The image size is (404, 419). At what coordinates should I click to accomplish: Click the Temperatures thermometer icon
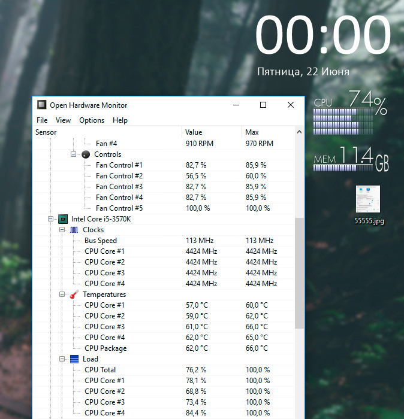tap(74, 294)
